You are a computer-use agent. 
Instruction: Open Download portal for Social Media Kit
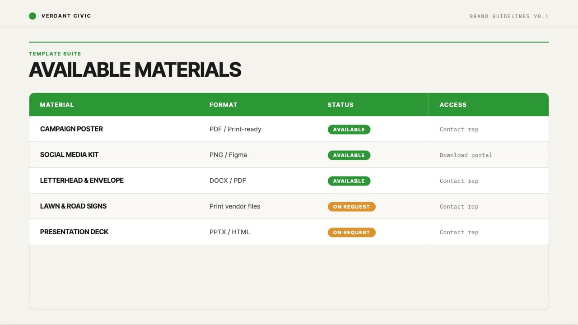click(466, 155)
